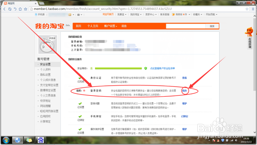This screenshot has height=145, width=257.
Task: Click the favorites star left of address bar
Action: [25, 9]
